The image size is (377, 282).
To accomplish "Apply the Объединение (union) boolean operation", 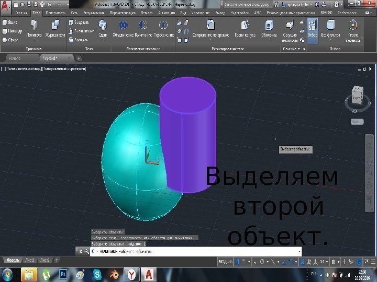I will (123, 29).
